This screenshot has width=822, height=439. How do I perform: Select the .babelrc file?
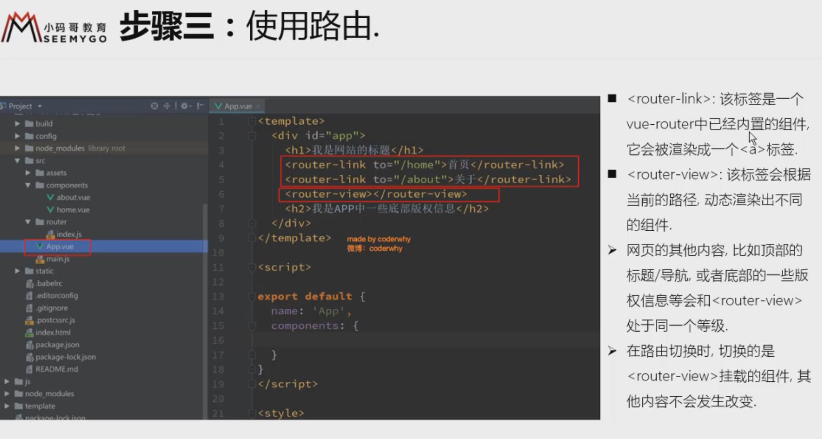(x=49, y=283)
